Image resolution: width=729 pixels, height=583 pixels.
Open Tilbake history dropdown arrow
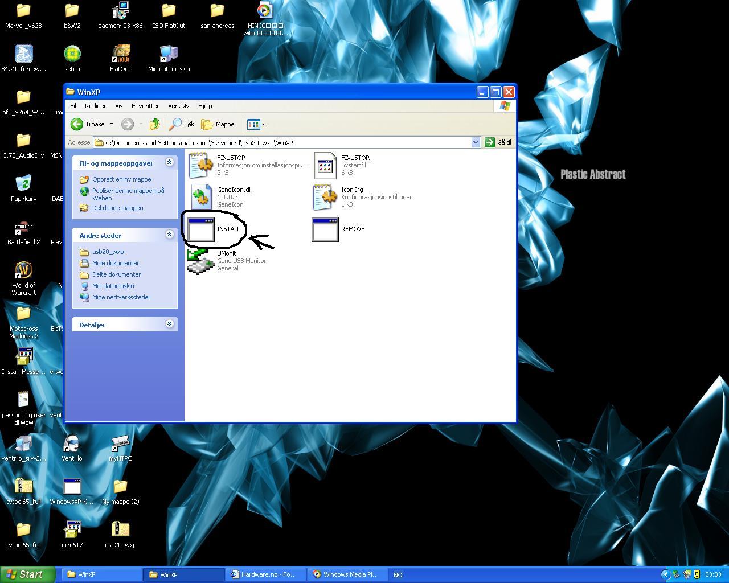click(x=112, y=124)
